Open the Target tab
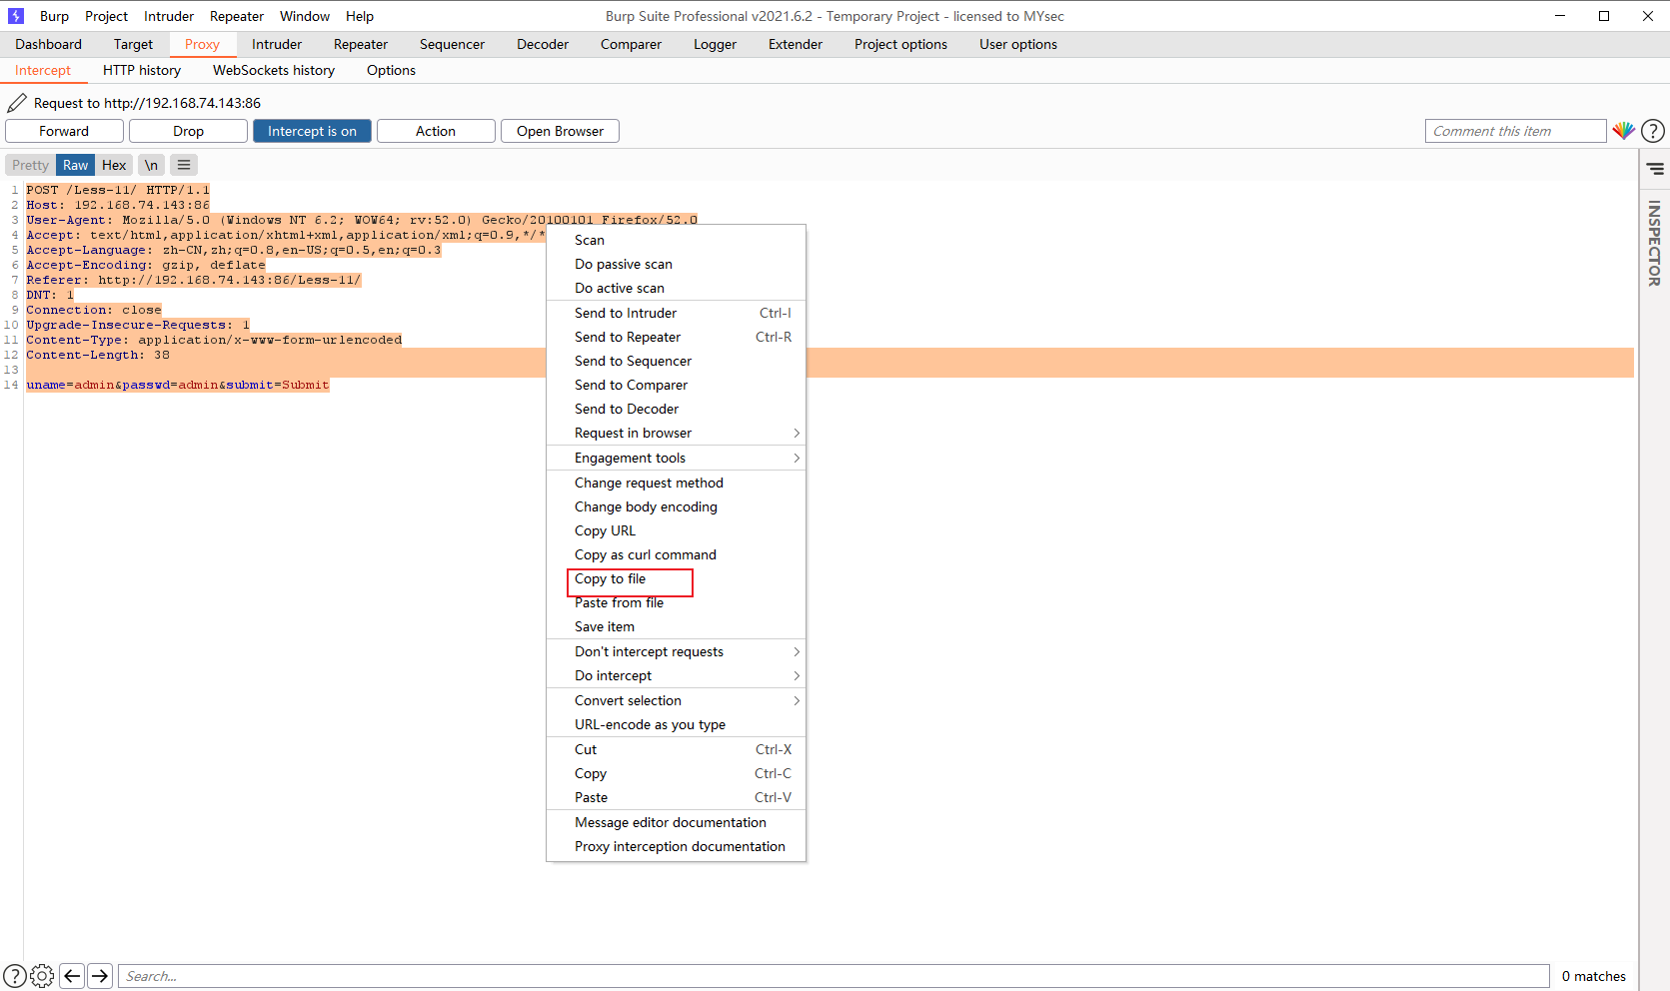The height and width of the screenshot is (991, 1670). pos(133,44)
